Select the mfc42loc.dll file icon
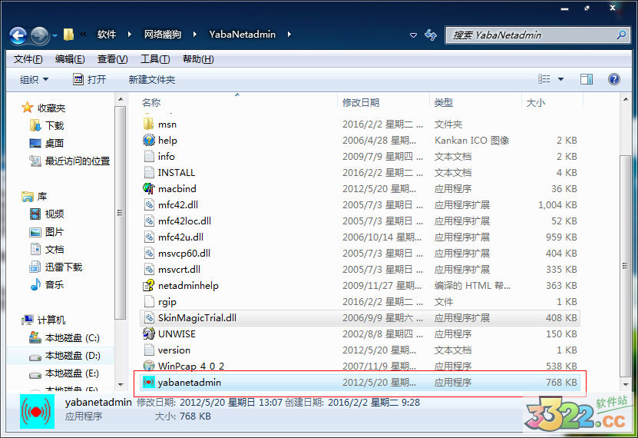The height and width of the screenshot is (438, 638). click(149, 221)
